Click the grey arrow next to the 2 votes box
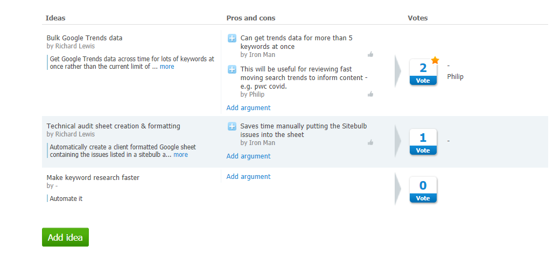Image resolution: width=560 pixels, height=267 pixels. click(398, 71)
